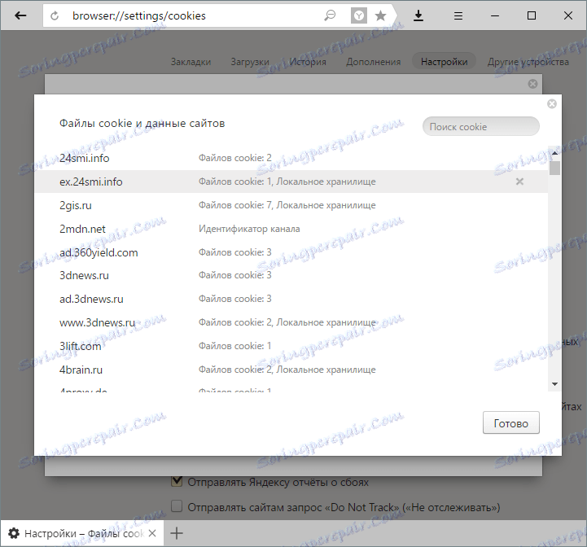This screenshot has width=587, height=547.
Task: Select the 3dnews.ru entry
Action: pos(291,276)
